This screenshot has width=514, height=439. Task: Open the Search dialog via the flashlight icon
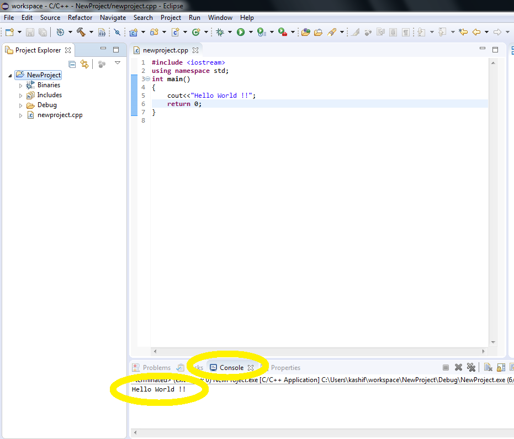(x=331, y=31)
